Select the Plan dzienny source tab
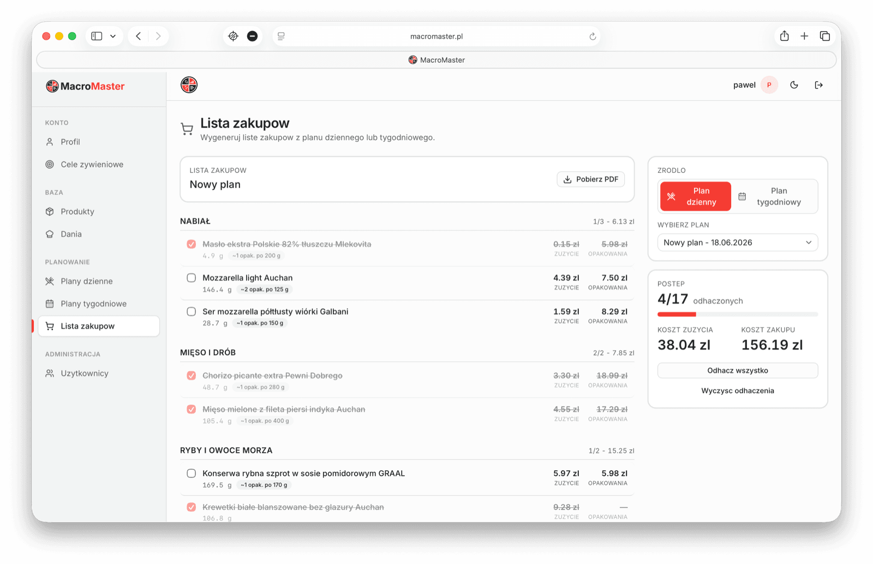The image size is (873, 564). click(695, 196)
